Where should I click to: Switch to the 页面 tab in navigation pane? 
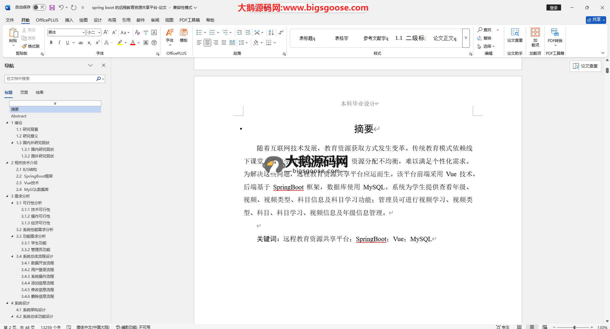click(x=24, y=93)
